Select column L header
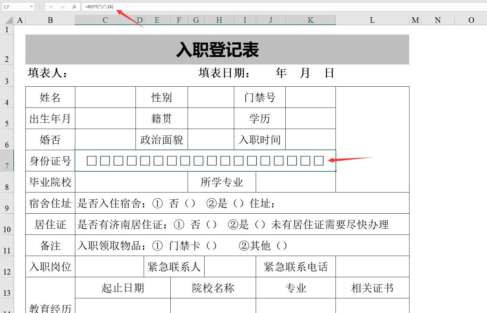 pyautogui.click(x=372, y=20)
